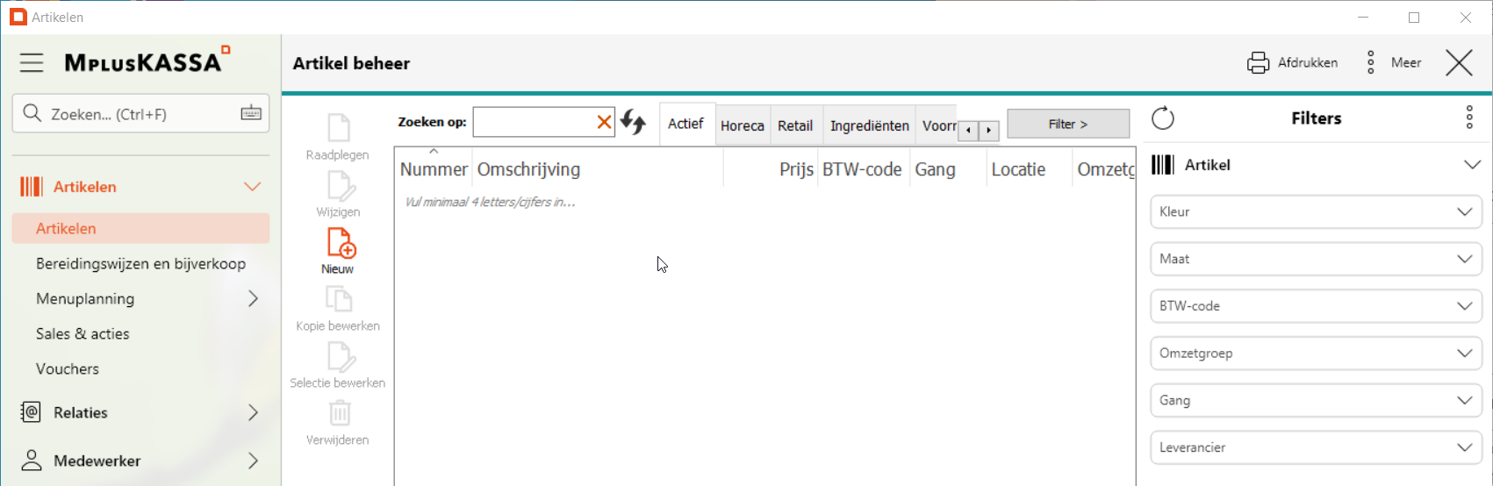Switch to the Ingrediënten tab

(x=869, y=125)
